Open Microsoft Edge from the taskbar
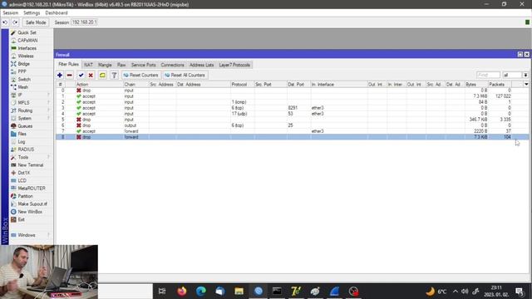 [201, 292]
